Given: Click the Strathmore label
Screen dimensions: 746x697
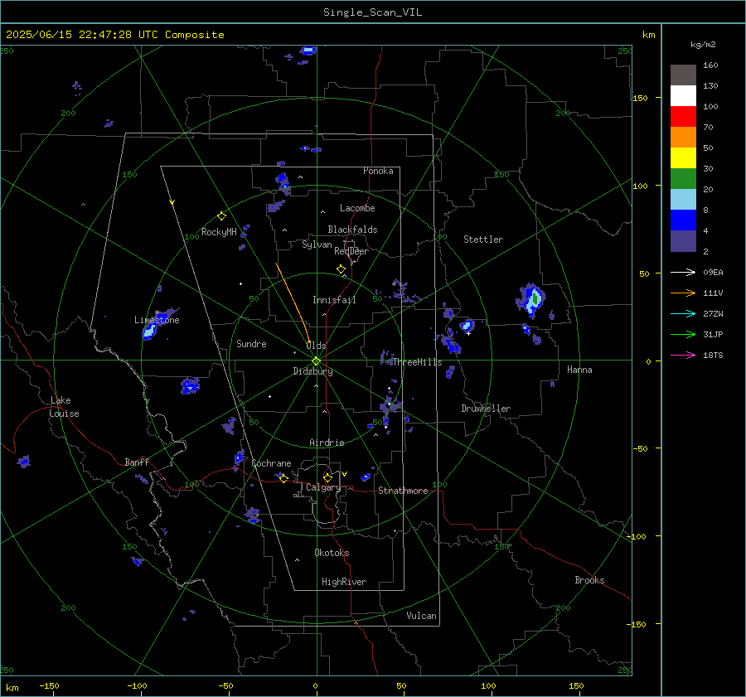Looking at the screenshot, I should tap(403, 491).
